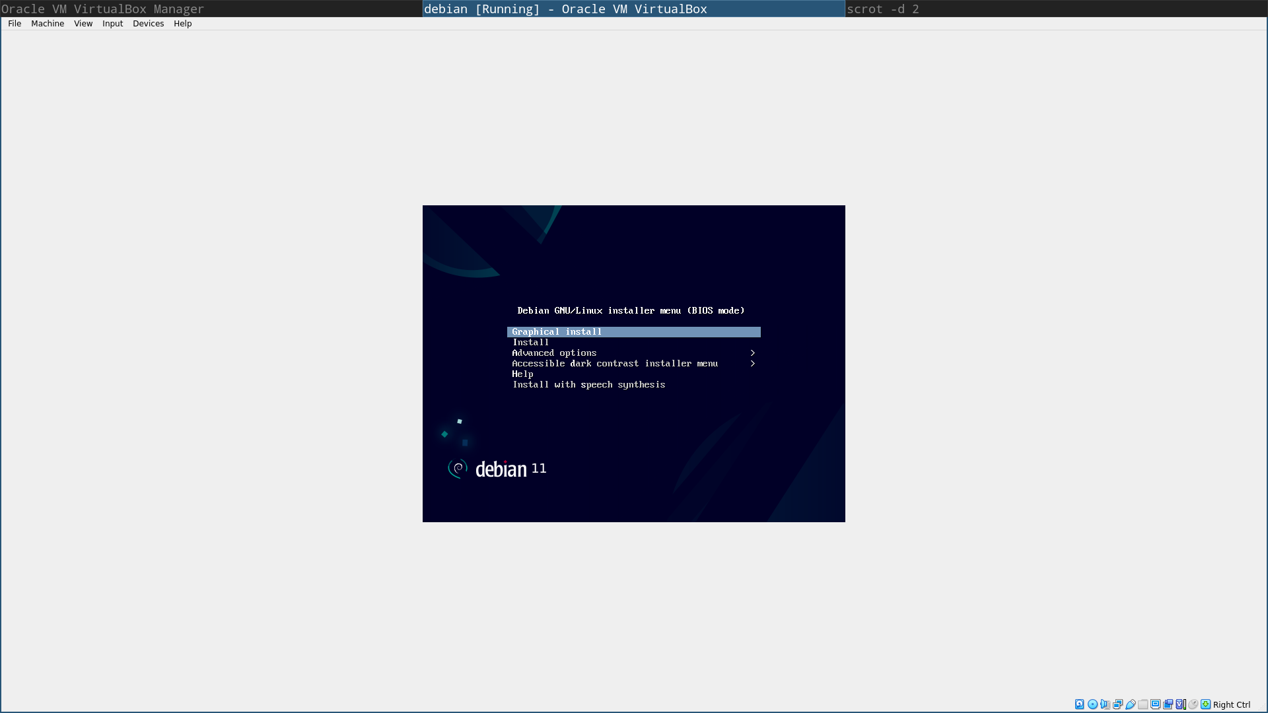
Task: Focus debian [Running] window title
Action: coord(633,9)
